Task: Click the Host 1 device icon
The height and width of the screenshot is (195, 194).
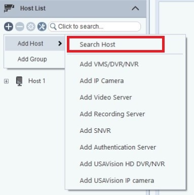Action: pos(19,81)
